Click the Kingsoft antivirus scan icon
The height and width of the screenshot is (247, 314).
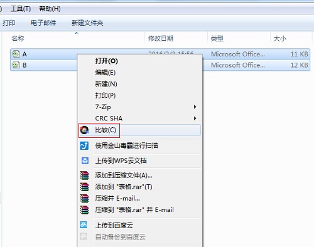tap(84, 145)
